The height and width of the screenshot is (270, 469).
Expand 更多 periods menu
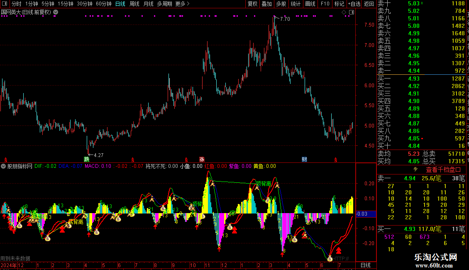coord(183,4)
